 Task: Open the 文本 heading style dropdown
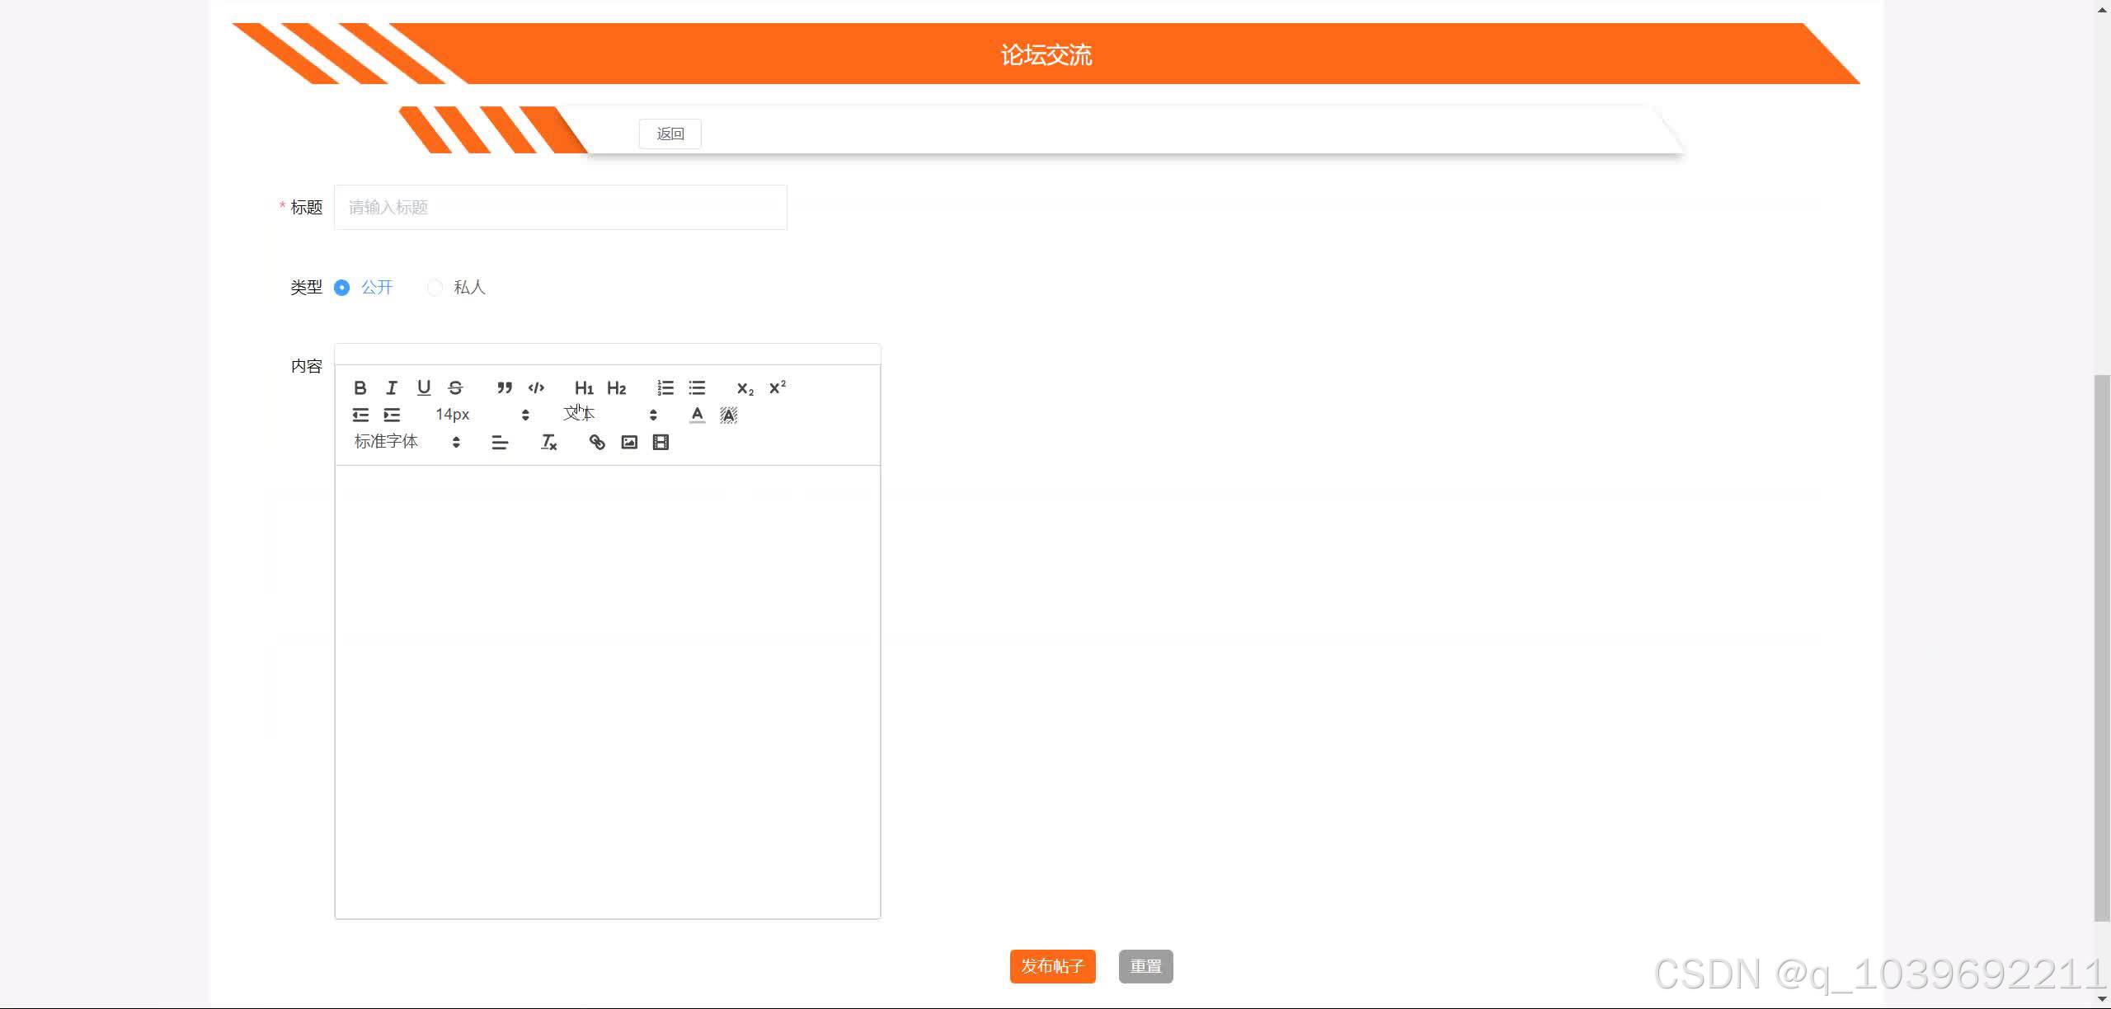click(x=610, y=415)
